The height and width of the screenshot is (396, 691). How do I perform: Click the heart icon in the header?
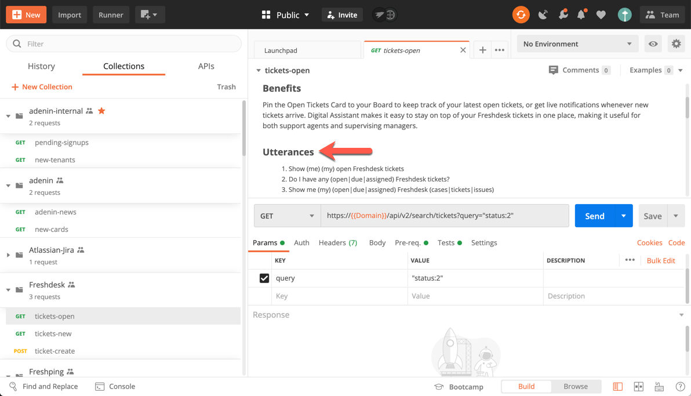tap(601, 15)
